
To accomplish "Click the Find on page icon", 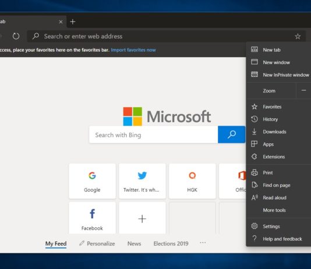I will pyautogui.click(x=255, y=185).
